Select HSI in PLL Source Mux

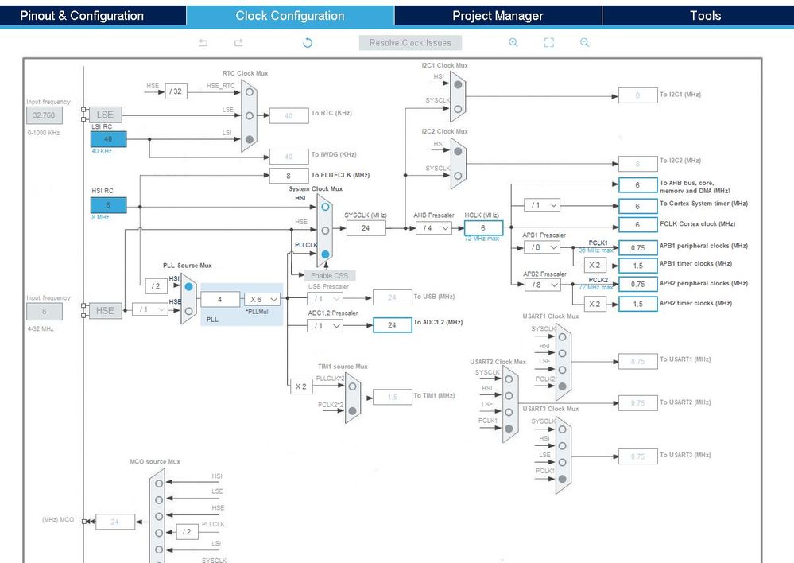pos(189,287)
